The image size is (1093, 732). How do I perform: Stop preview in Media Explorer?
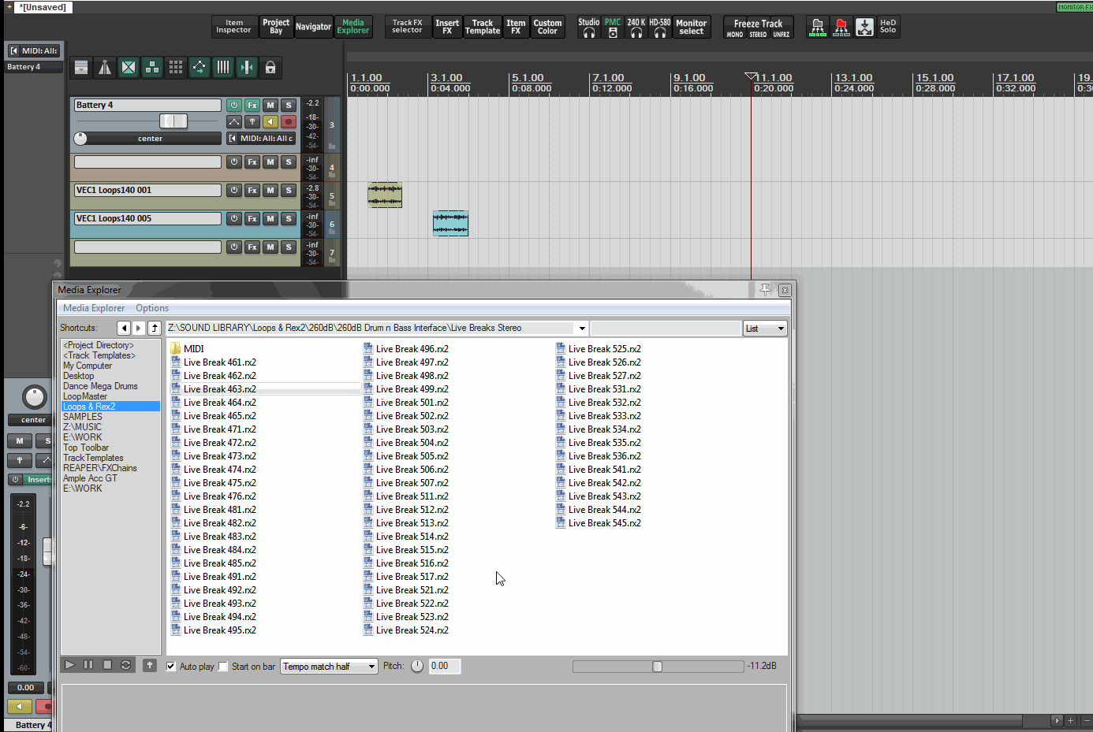click(107, 665)
